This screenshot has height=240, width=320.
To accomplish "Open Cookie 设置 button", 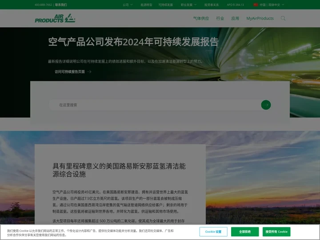I will (213, 232).
